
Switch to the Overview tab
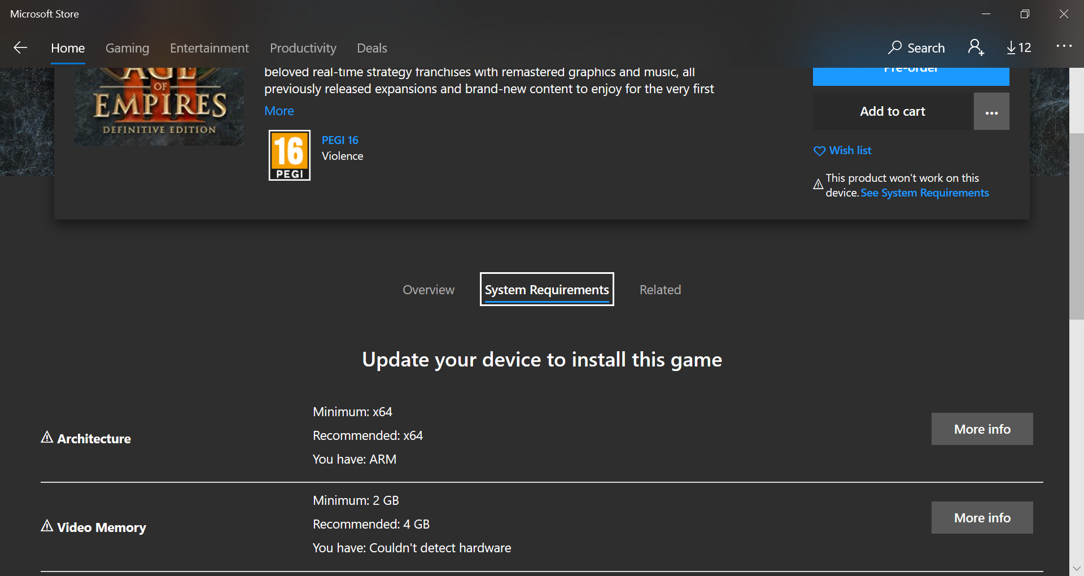pyautogui.click(x=429, y=290)
